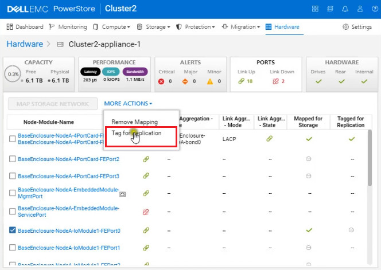Open BaseEnclosure-NodeA-EmbeddedModule-MgmtPort link
This screenshot has width=381, height=270.
pyautogui.click(x=68, y=193)
